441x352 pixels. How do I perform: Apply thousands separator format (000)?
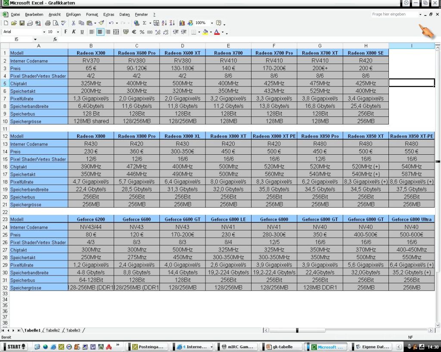click(150, 32)
